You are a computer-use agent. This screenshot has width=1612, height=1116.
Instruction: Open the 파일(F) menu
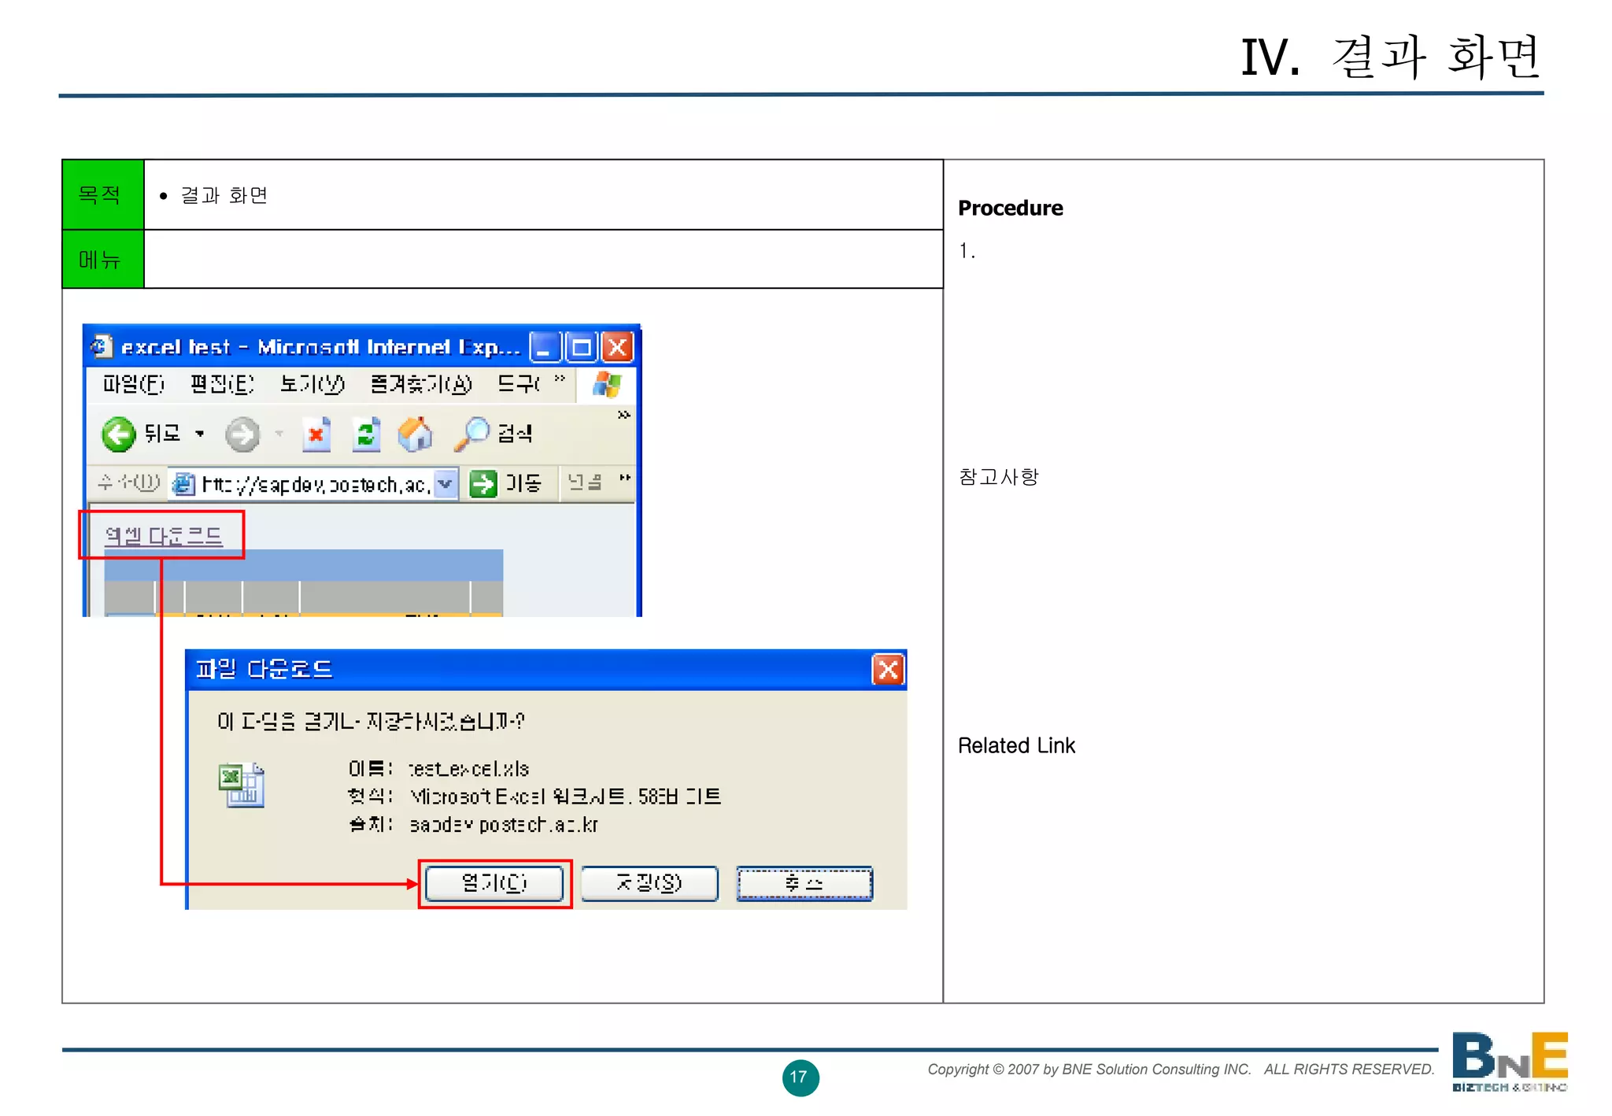click(133, 384)
